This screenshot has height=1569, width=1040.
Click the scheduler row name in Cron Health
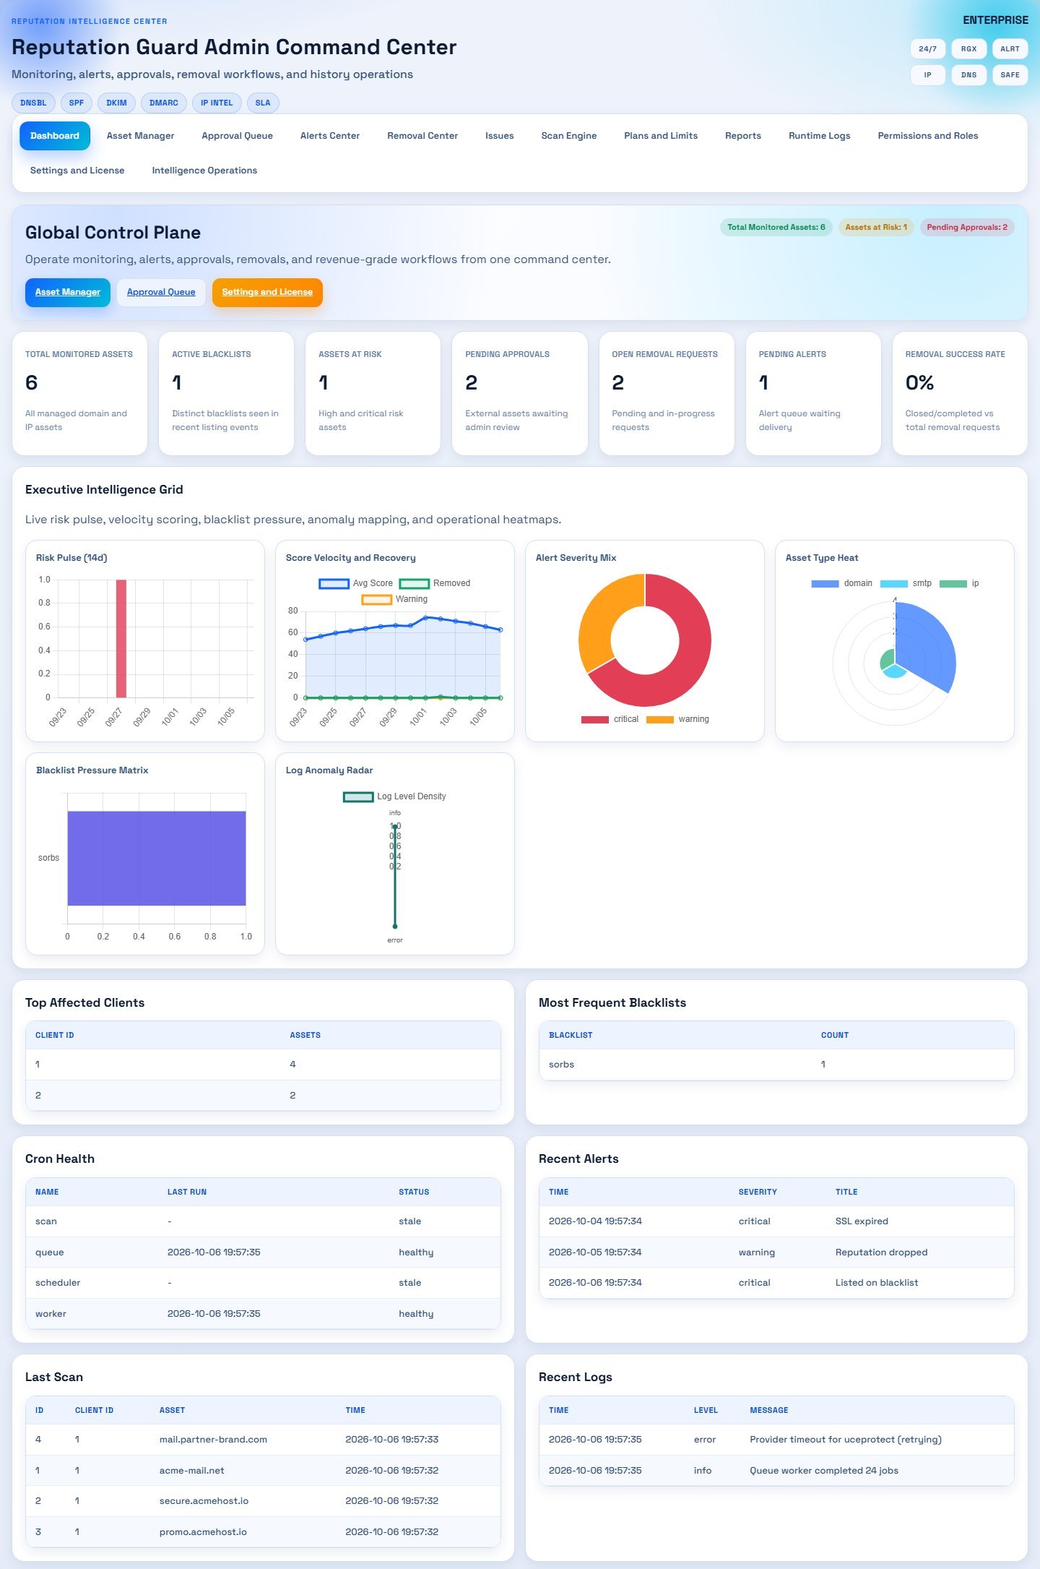click(x=58, y=1283)
